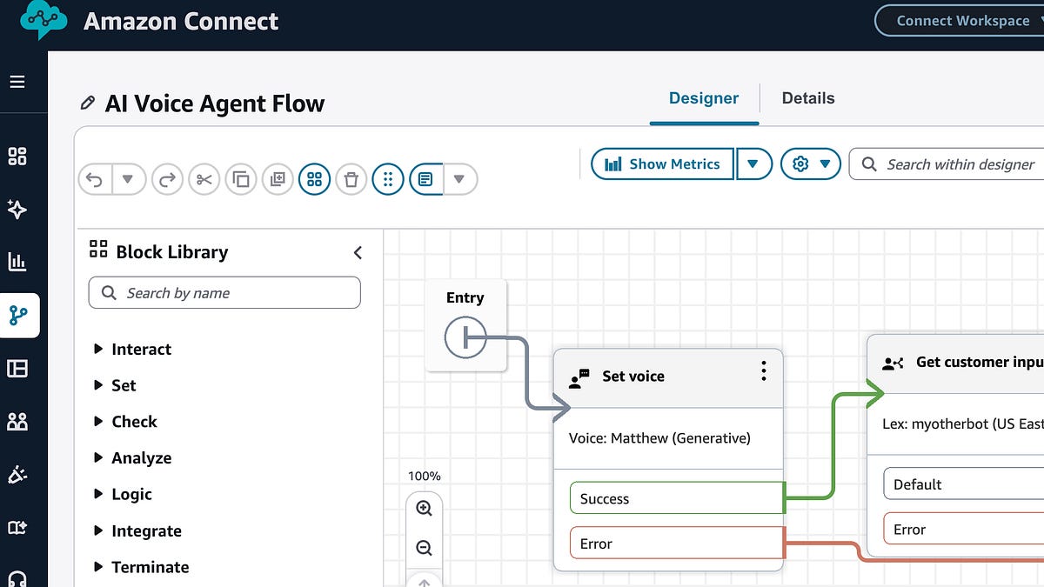This screenshot has width=1044, height=587.
Task: Open the analytics bar chart sidebar icon
Action: click(x=17, y=262)
